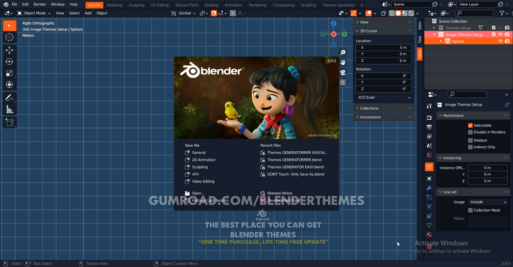513x267 pixels.
Task: Expand the View panel in sidebar
Action: 384,22
